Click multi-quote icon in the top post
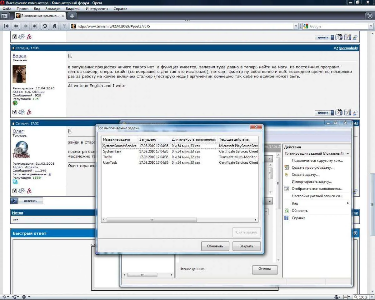Screen dimensions: 375x300 click(339, 37)
